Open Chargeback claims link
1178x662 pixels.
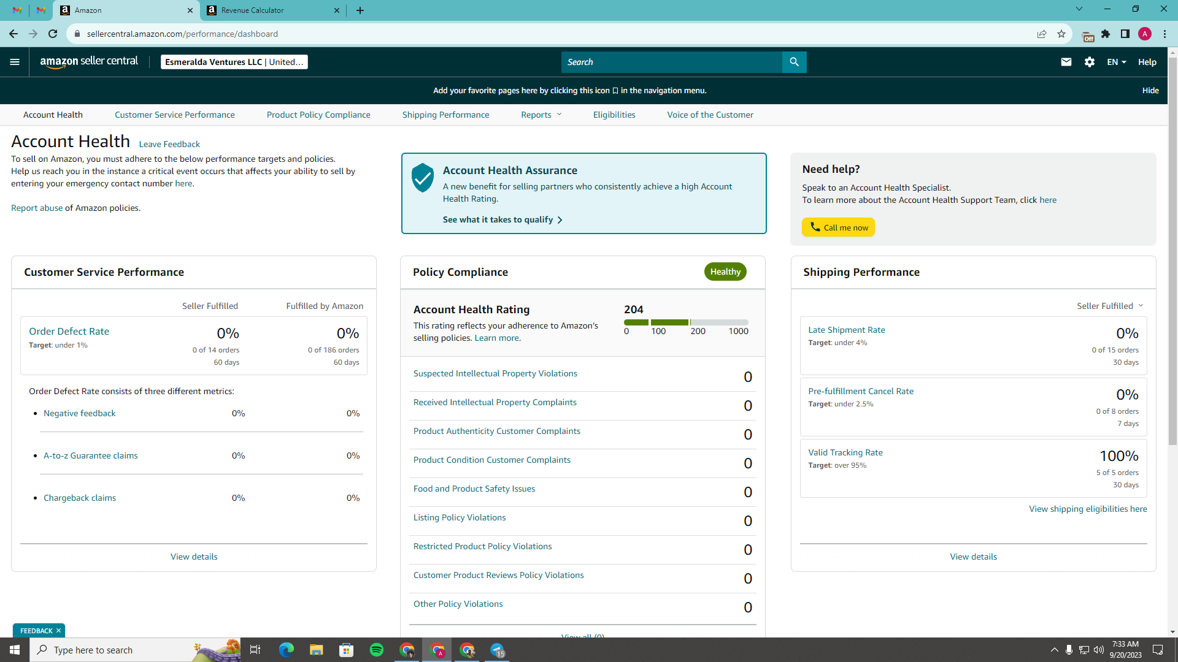coord(80,498)
